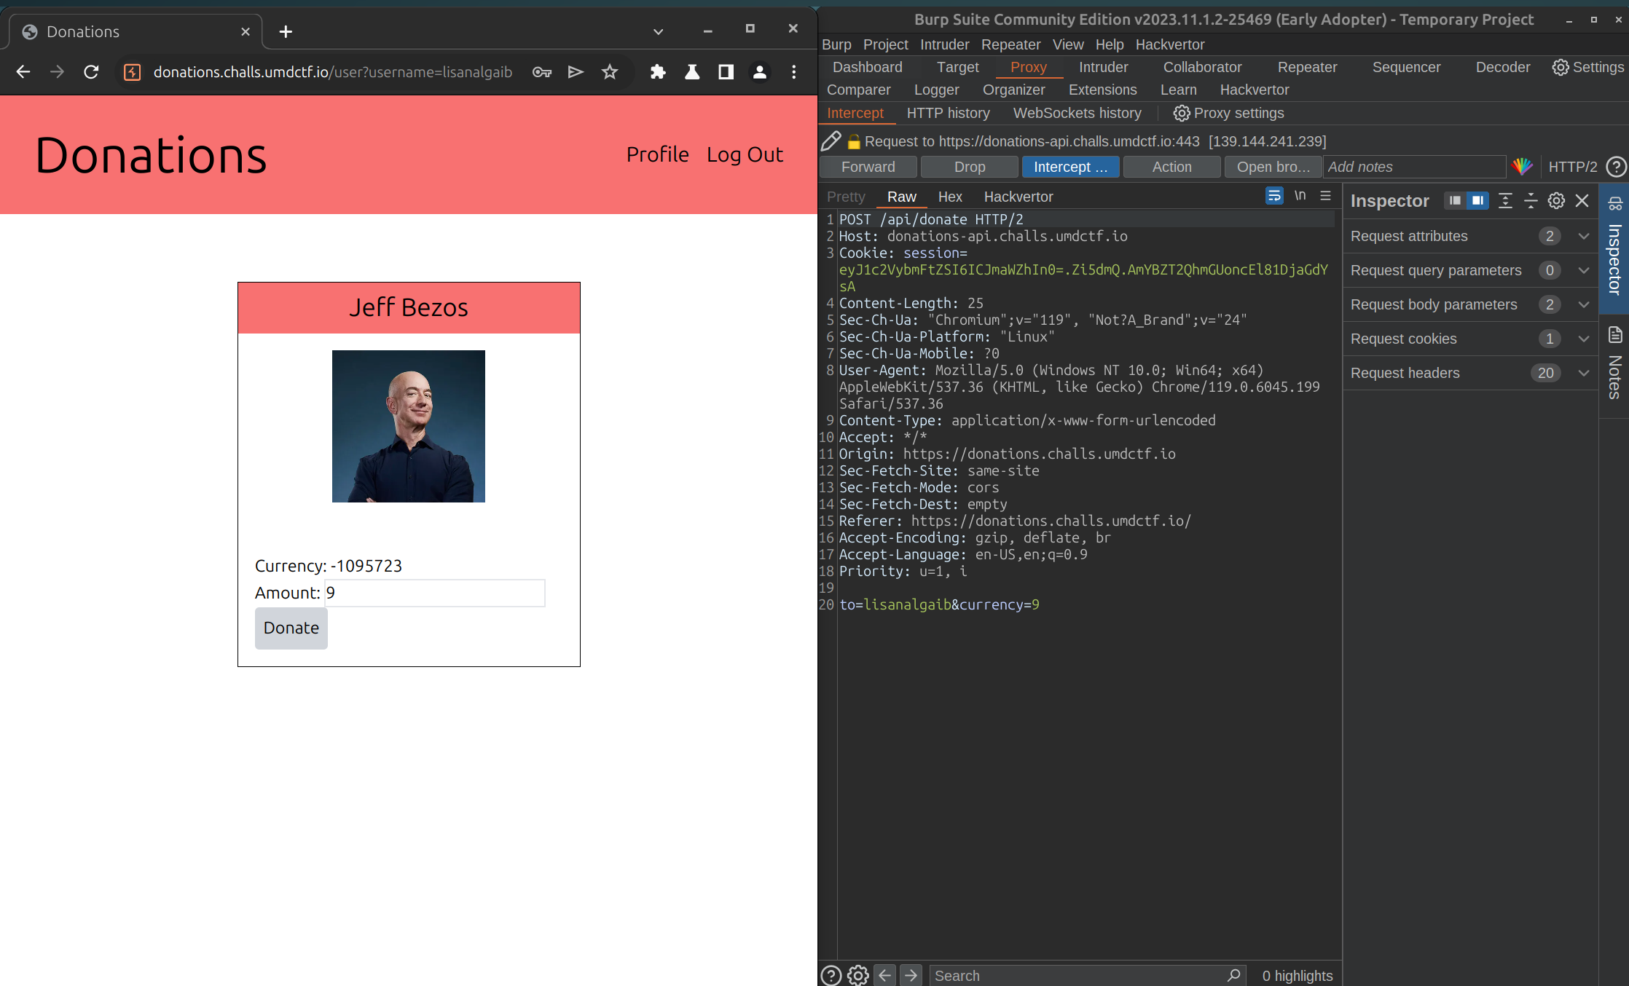Select the Hex view tab
The image size is (1629, 986).
click(950, 197)
